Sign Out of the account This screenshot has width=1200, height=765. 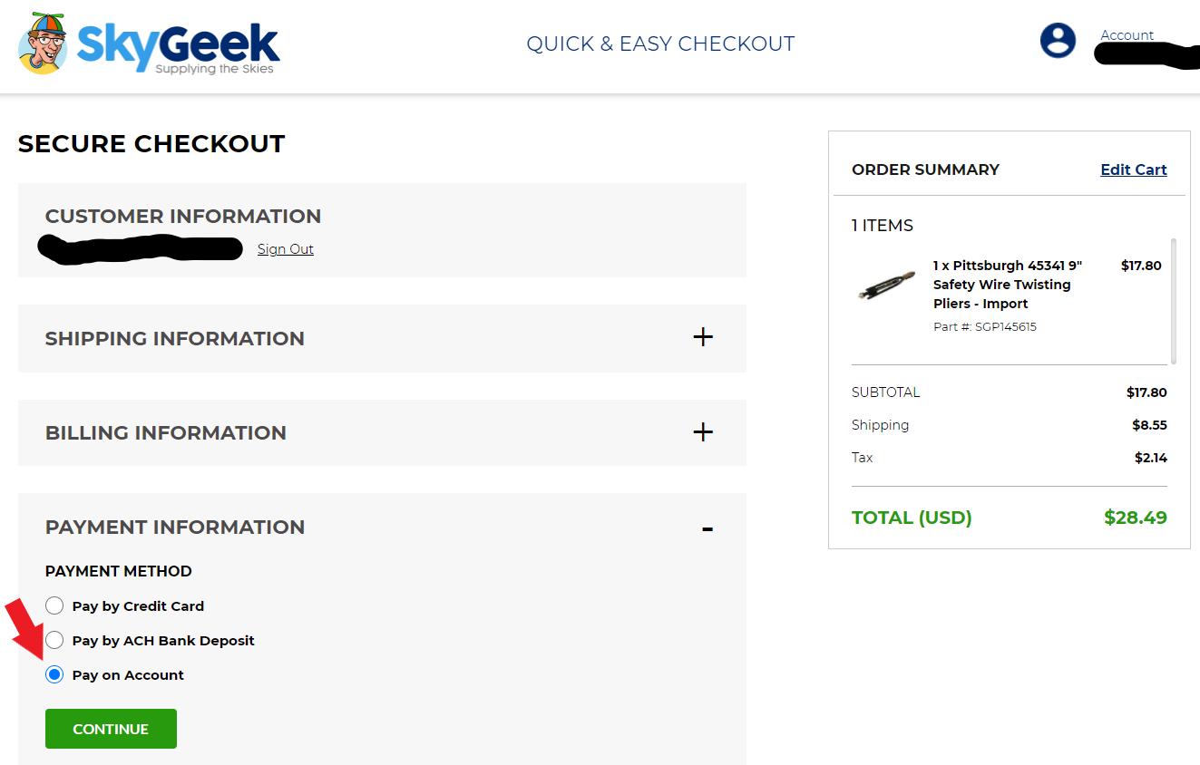click(285, 248)
